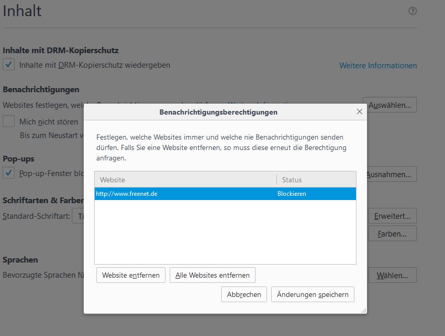Close the Benachrichtigungsberechtigungen dialog

tap(359, 111)
